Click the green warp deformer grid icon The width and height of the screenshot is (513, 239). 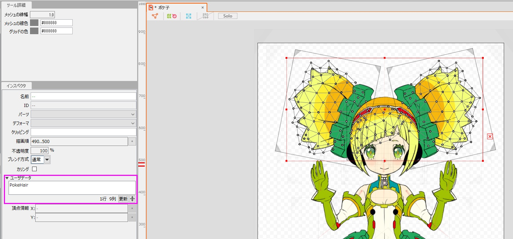[170, 16]
